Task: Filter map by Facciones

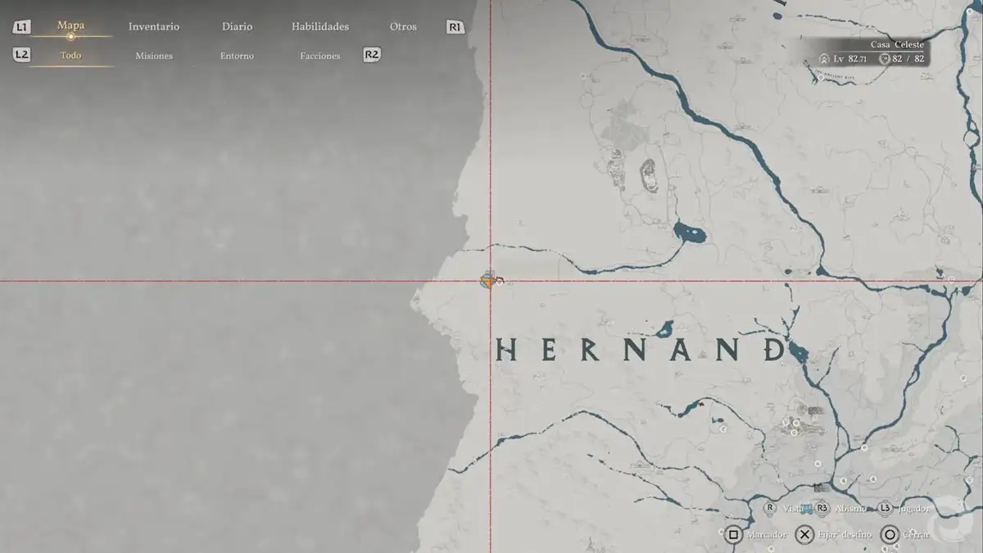Action: coord(320,56)
